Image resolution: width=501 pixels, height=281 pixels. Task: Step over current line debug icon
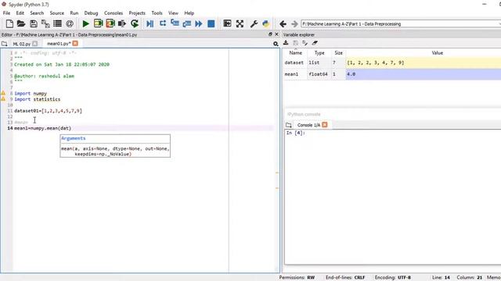pyautogui.click(x=163, y=23)
